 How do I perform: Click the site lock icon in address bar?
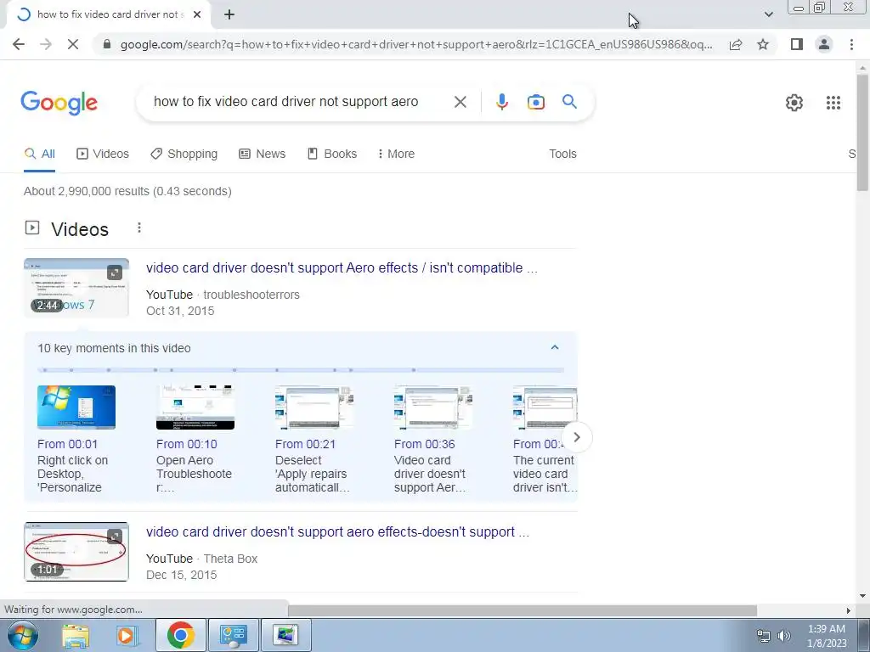pos(107,44)
